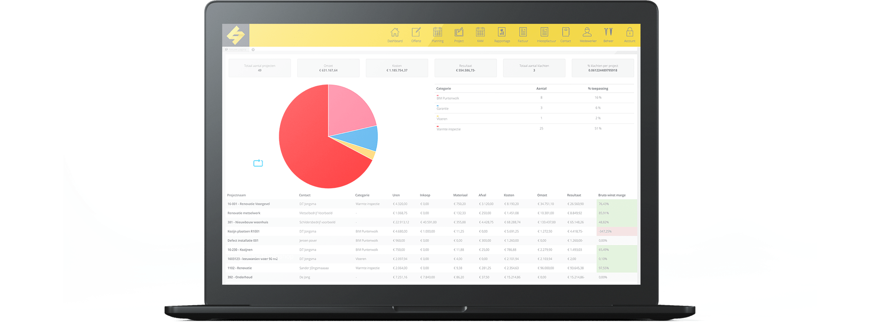Select the Kosten summary card
Image resolution: width=881 pixels, height=334 pixels.
point(397,68)
